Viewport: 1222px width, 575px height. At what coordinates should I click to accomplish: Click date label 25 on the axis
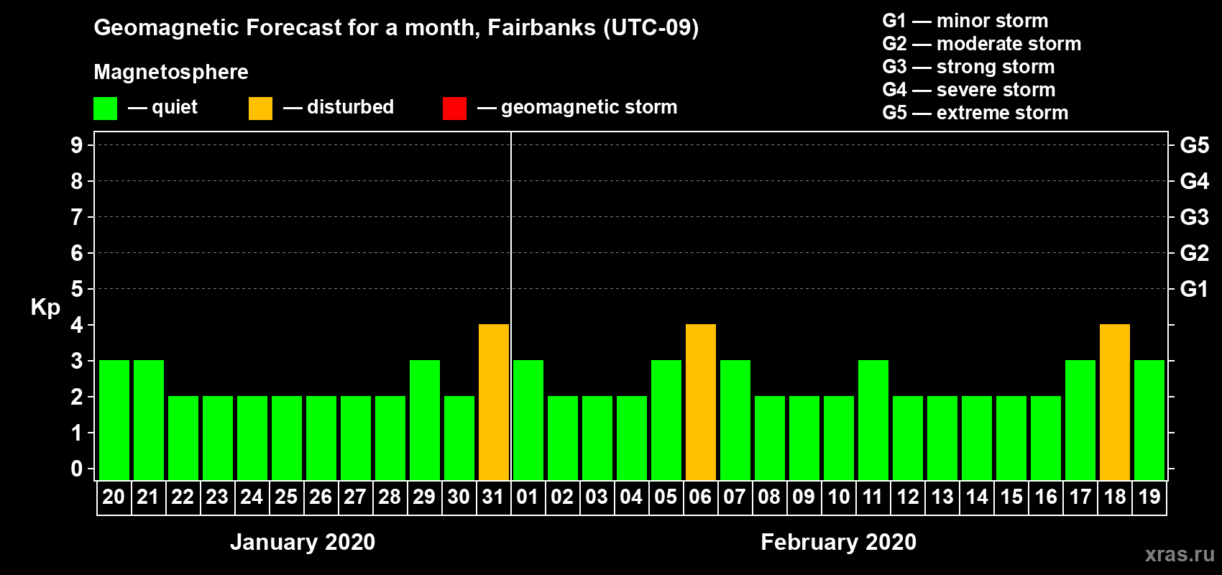click(x=286, y=497)
